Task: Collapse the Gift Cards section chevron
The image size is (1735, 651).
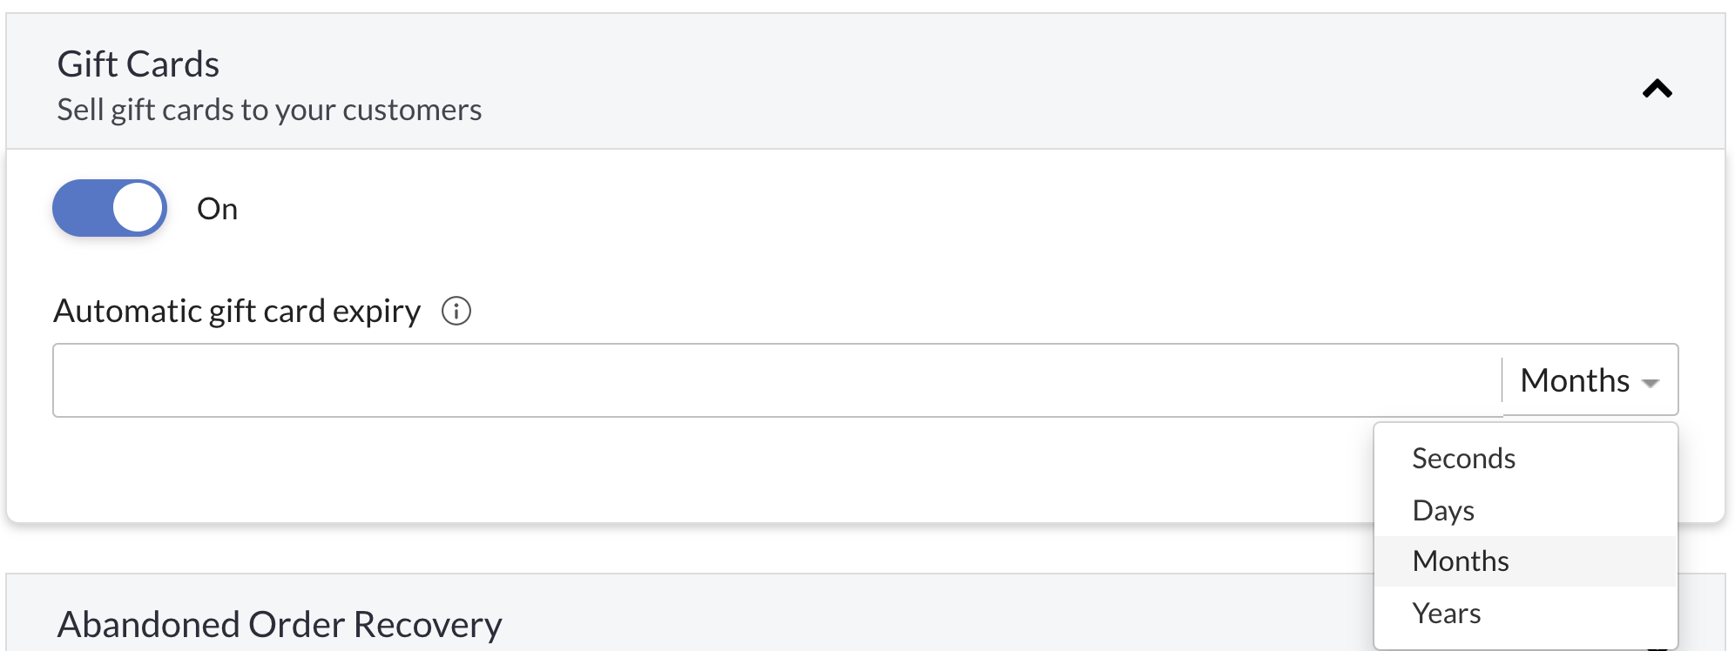Action: click(x=1657, y=89)
